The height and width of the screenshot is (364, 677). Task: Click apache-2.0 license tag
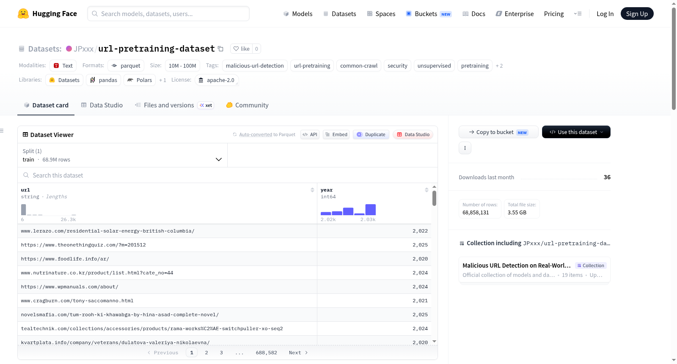click(x=217, y=80)
